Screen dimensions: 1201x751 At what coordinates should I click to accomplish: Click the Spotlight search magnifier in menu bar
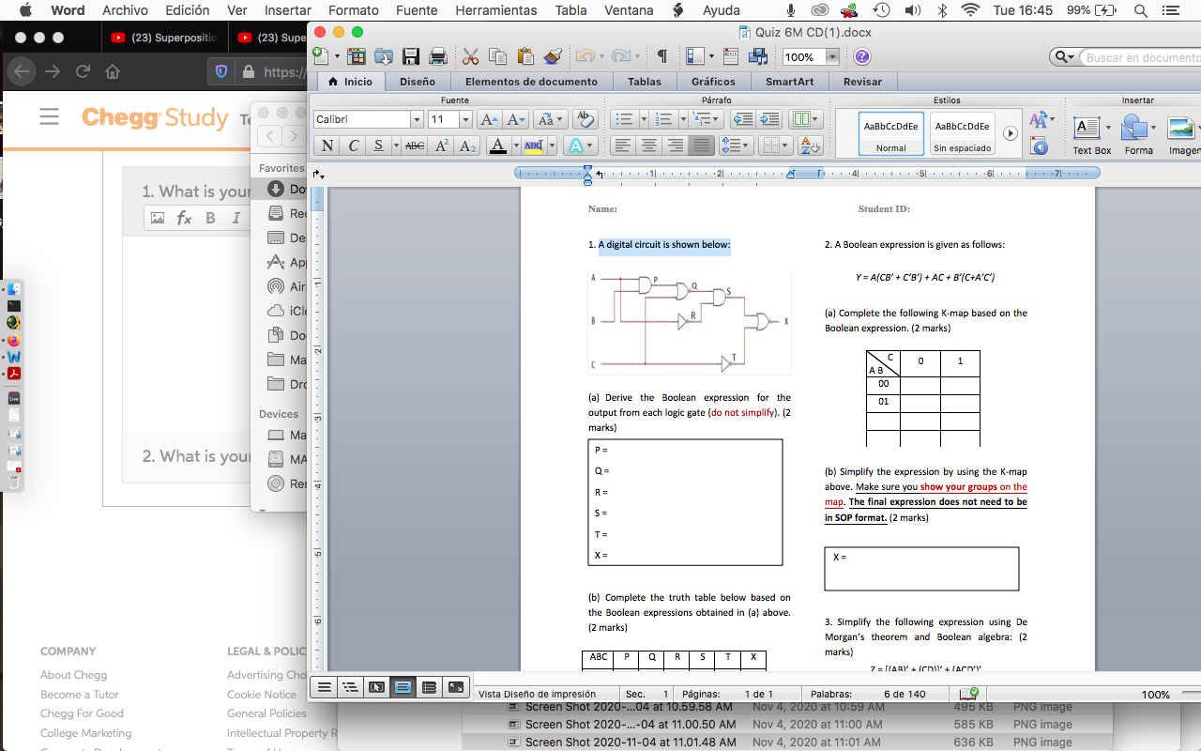[x=1140, y=10]
